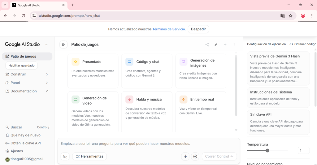Click the right panel vertical scrollbar

[315, 79]
